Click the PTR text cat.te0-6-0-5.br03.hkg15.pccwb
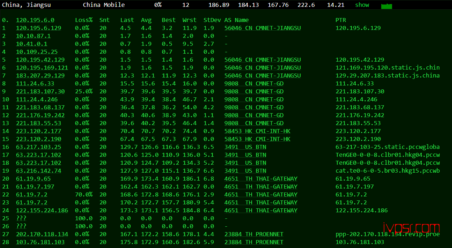The width and height of the screenshot is (452, 248). click(388, 171)
